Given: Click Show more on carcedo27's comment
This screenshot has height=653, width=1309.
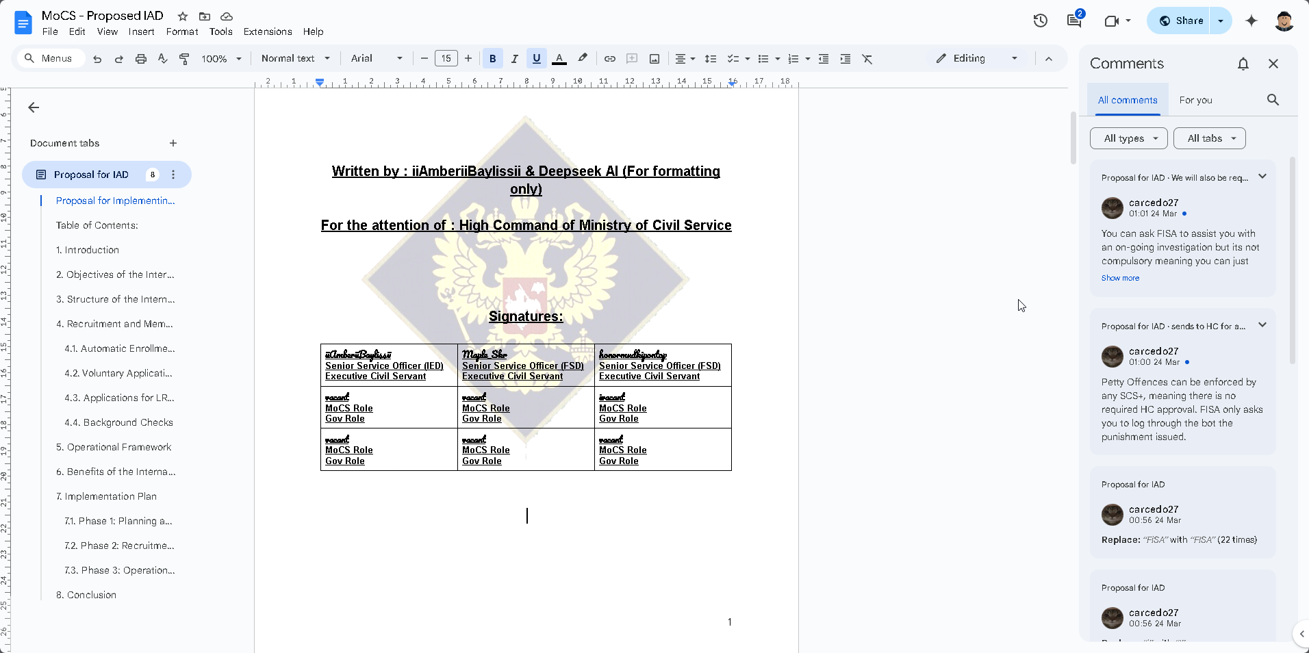Looking at the screenshot, I should [x=1120, y=278].
